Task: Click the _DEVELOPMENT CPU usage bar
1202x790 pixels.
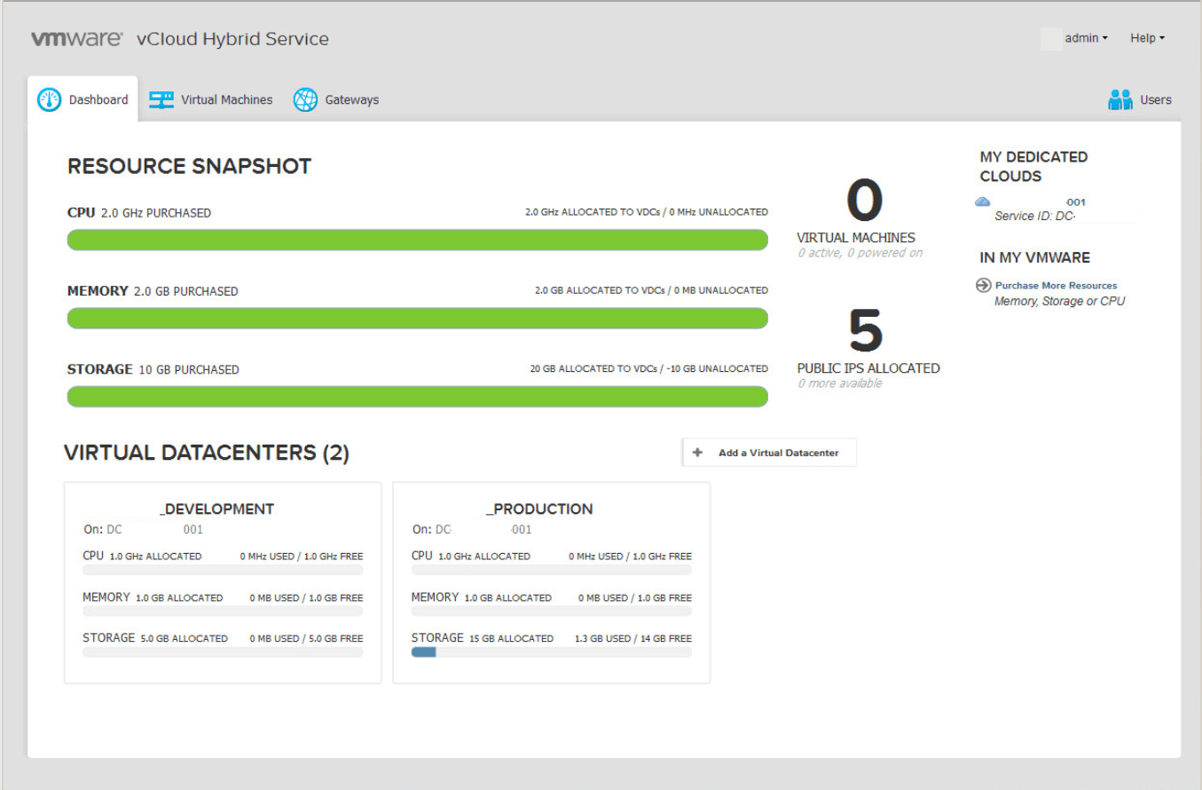Action: (x=223, y=570)
